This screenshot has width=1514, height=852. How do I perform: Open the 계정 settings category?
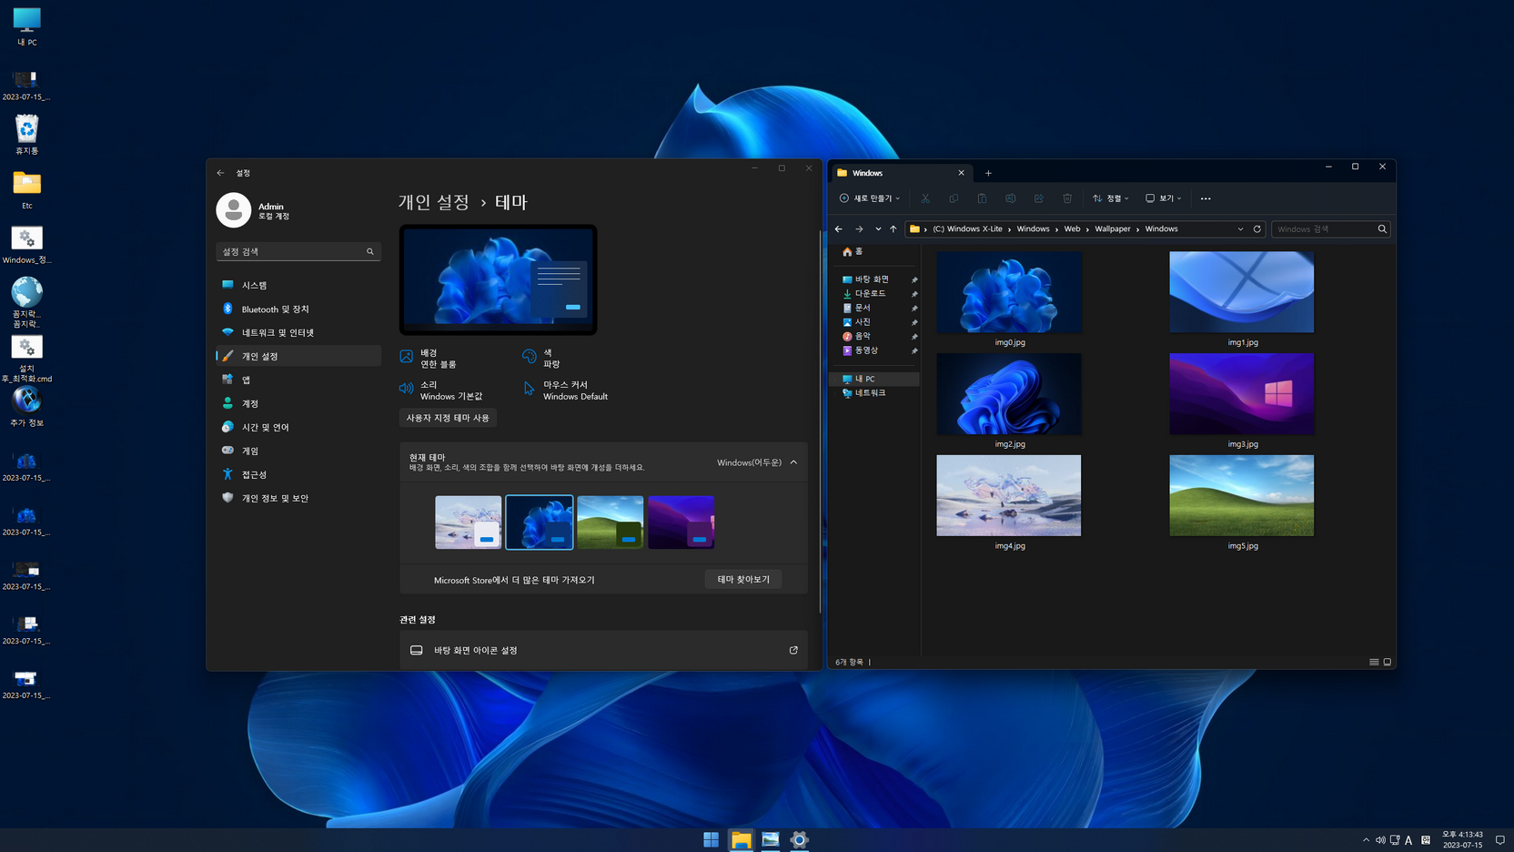point(298,403)
